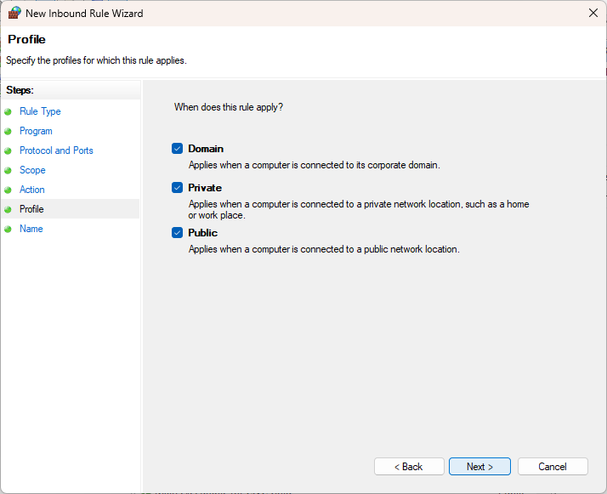Screen dimensions: 607x494
Task: Click green bullet beside Rule Type step
Action: click(x=9, y=111)
